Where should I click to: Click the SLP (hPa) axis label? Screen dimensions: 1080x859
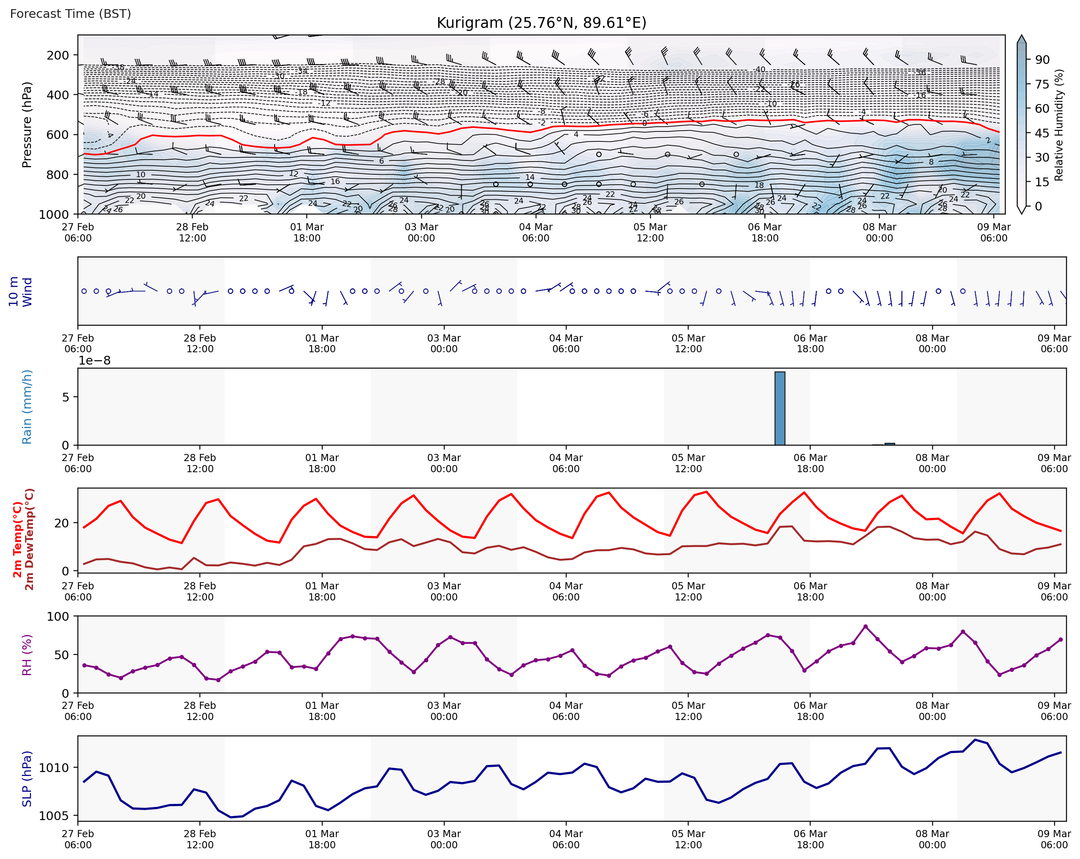27,778
